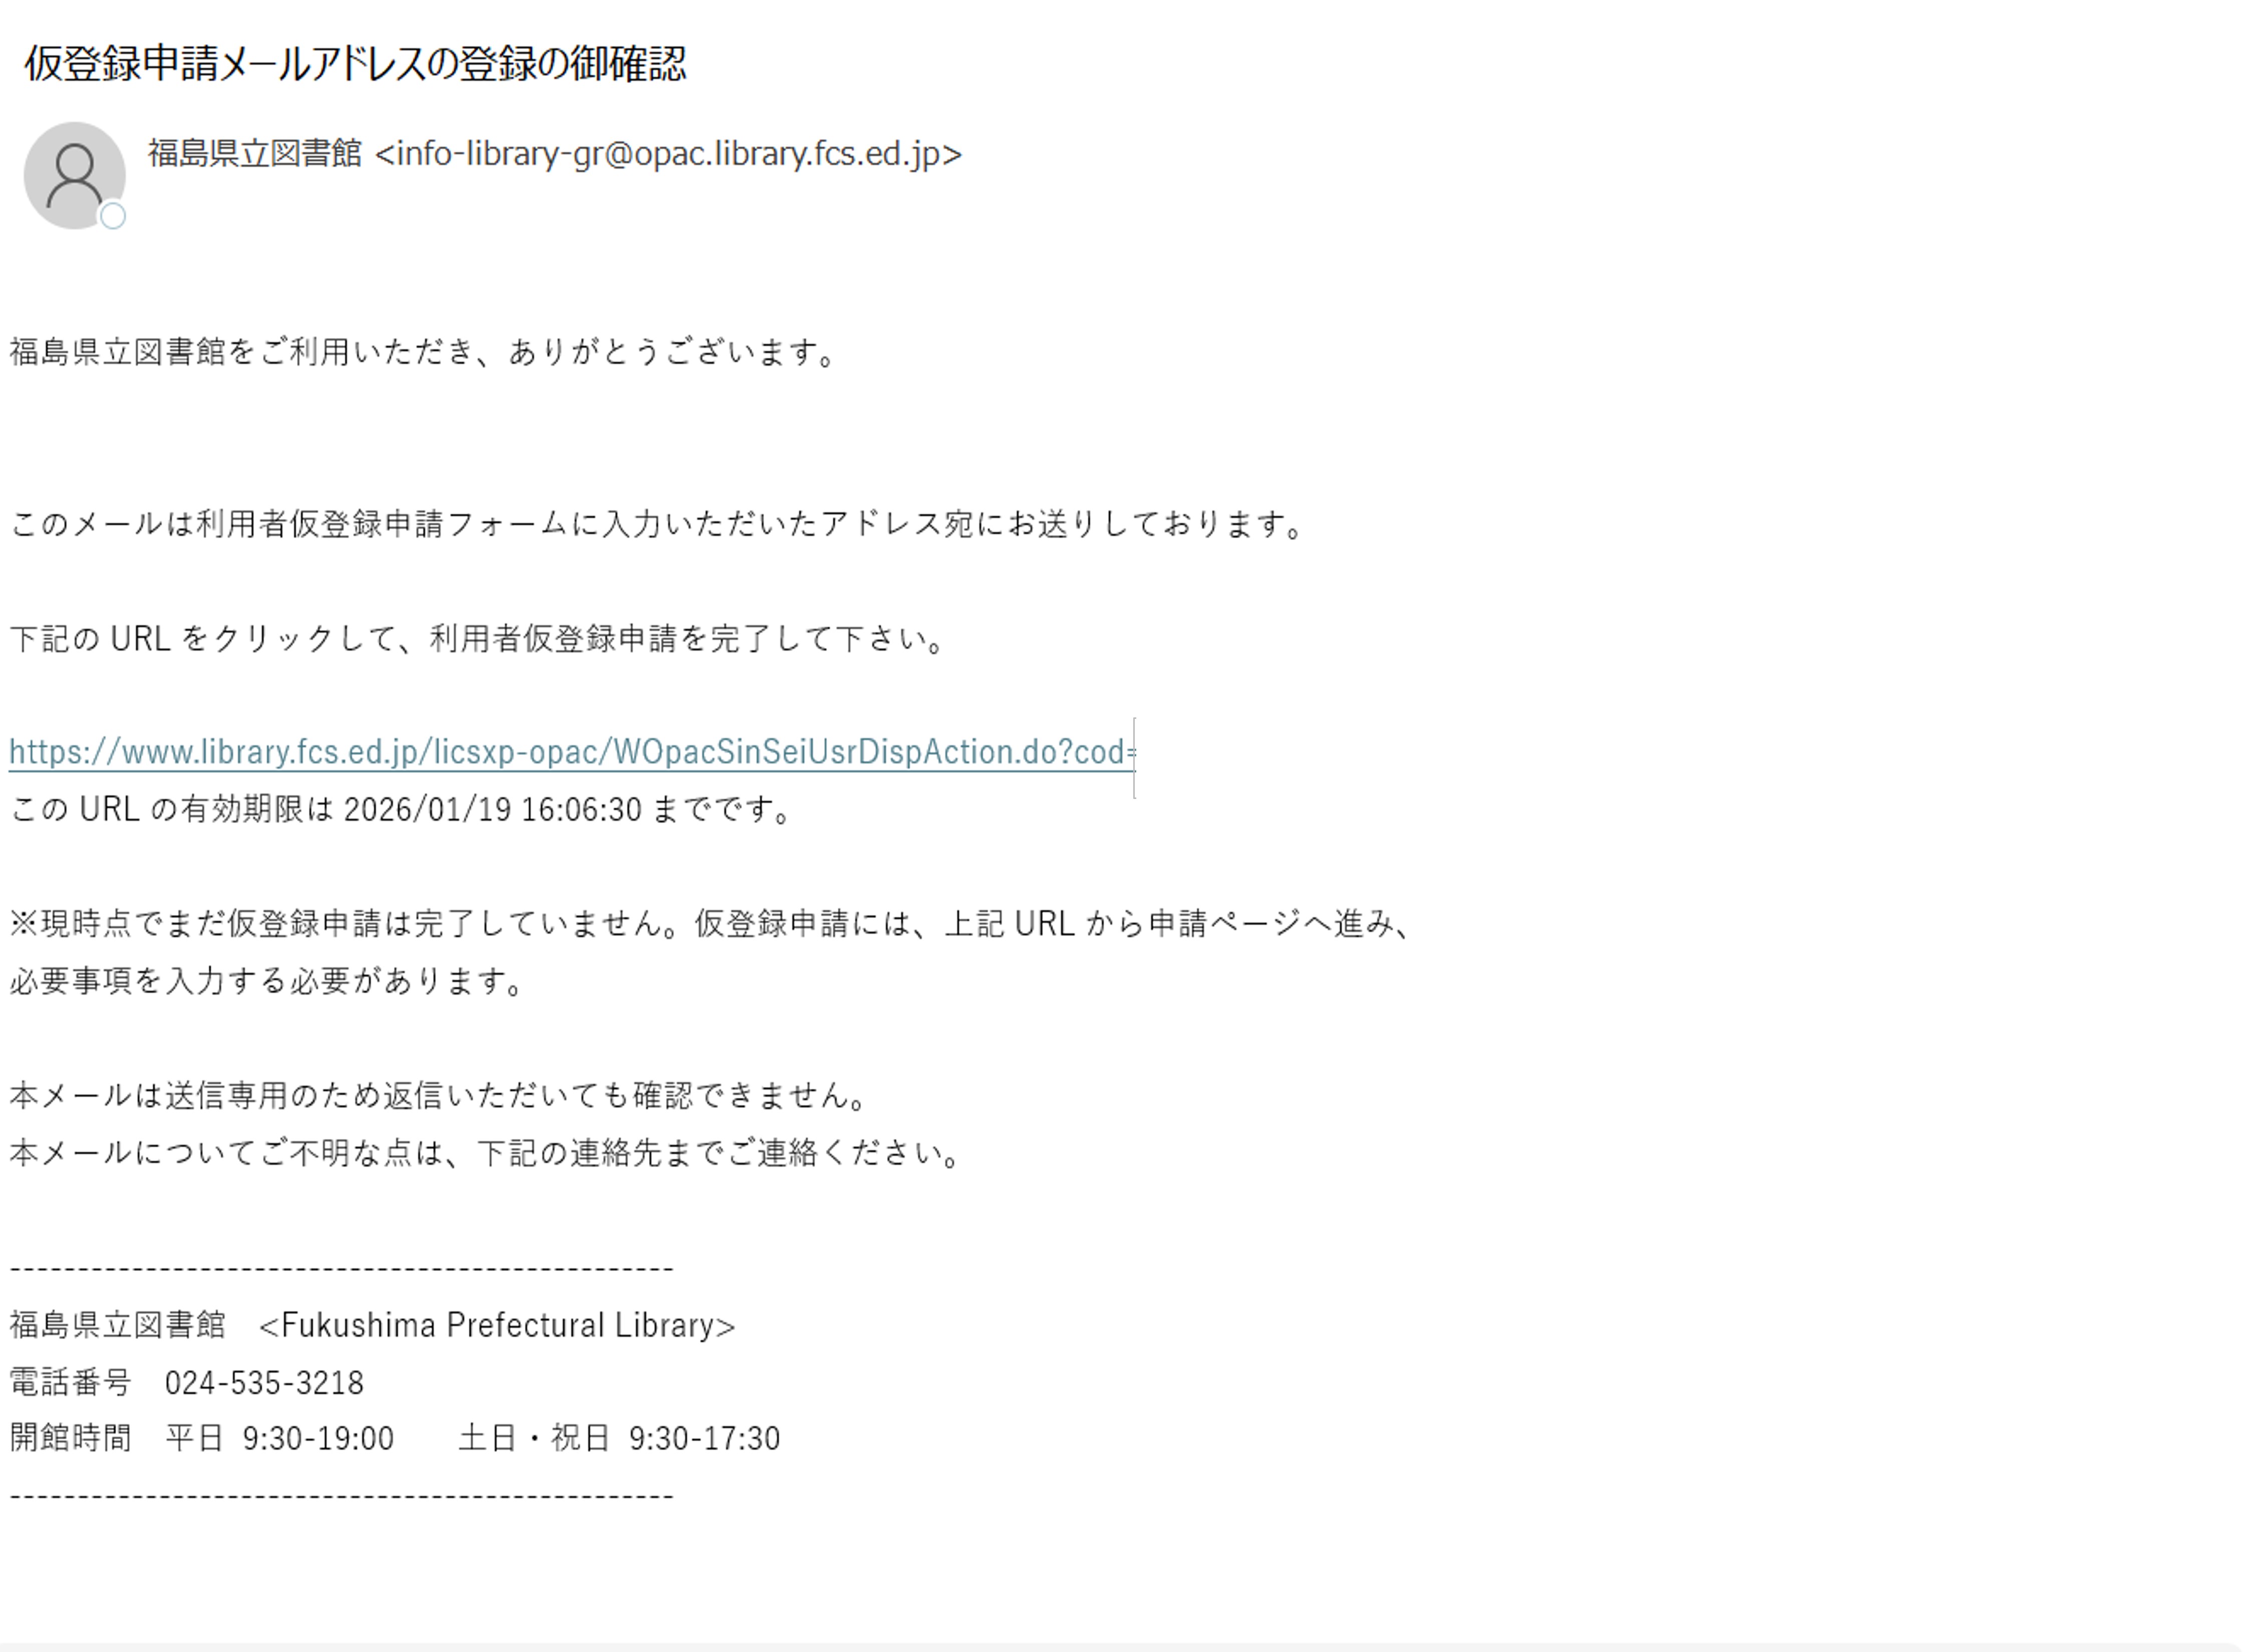Click the email subject 仮登録申請メールアドレスの登録の御確認
2265x1652 pixels.
coord(355,64)
